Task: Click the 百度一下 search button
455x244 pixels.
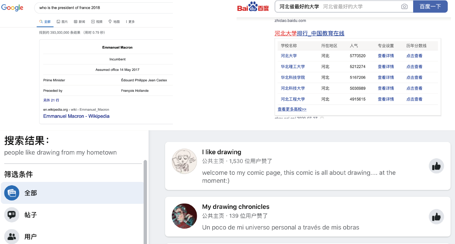Action: (430, 6)
